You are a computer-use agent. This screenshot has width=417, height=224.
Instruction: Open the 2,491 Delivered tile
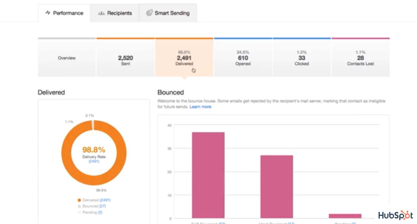click(184, 58)
